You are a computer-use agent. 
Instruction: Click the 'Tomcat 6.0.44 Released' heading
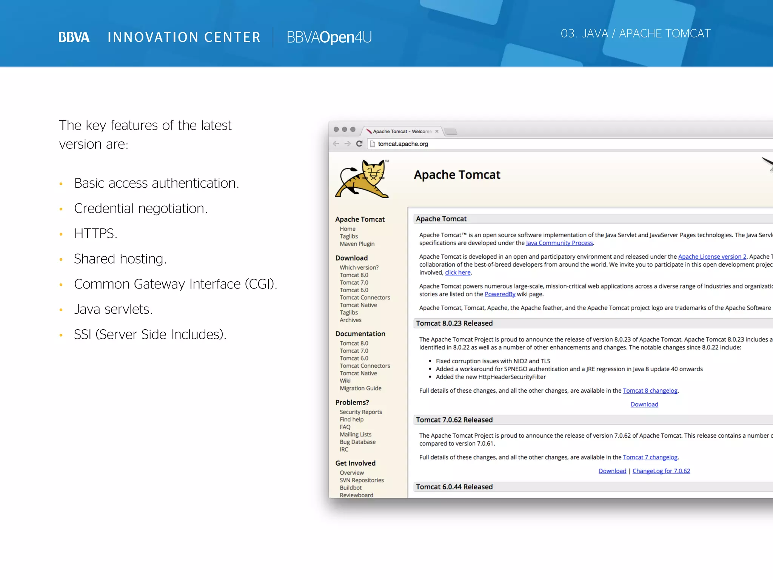click(x=454, y=487)
